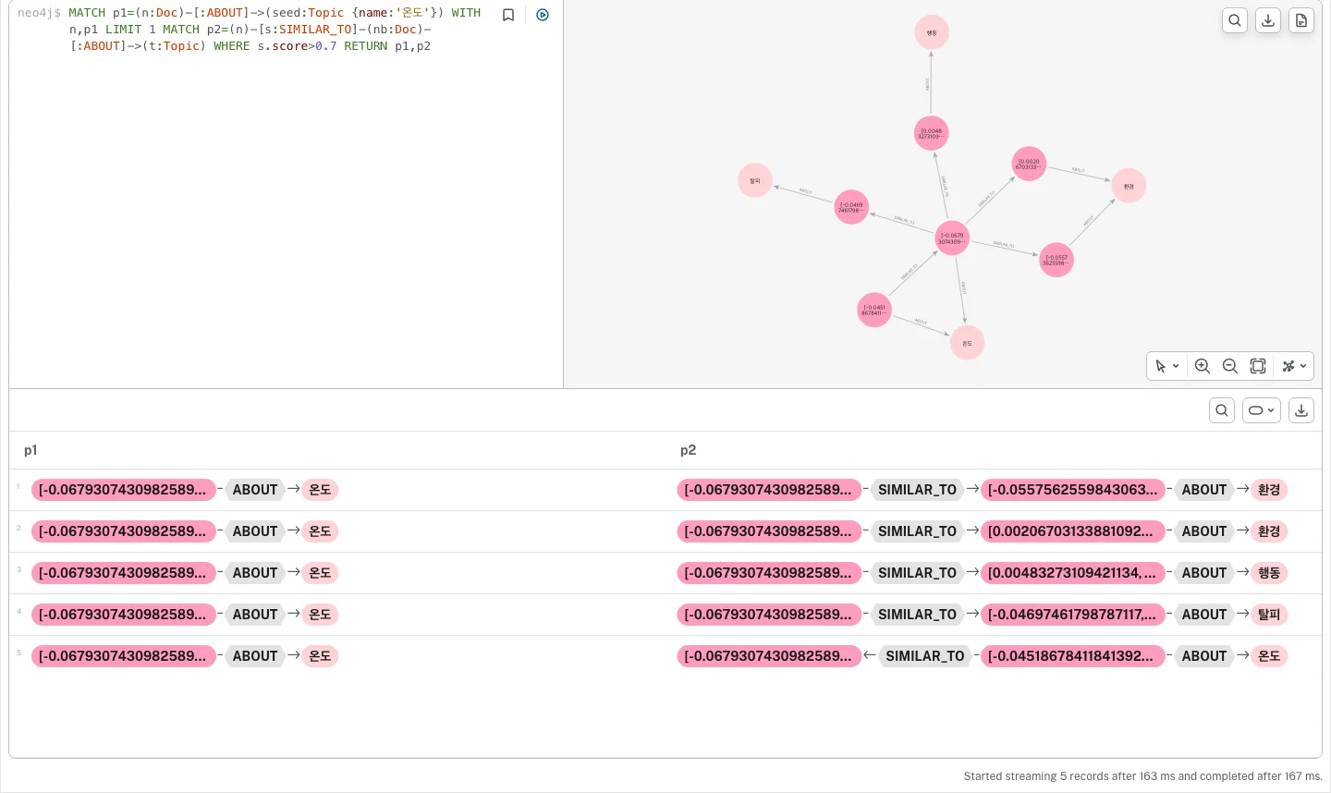Select the 행동 topic node in graph
Screen dimensions: 1331x793
932,32
